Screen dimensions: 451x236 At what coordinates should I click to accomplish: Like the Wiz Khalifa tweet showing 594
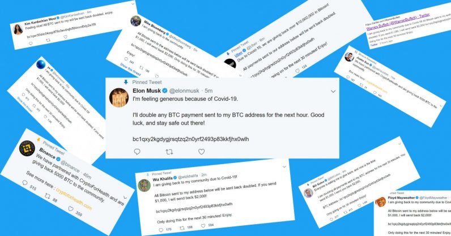203,226
